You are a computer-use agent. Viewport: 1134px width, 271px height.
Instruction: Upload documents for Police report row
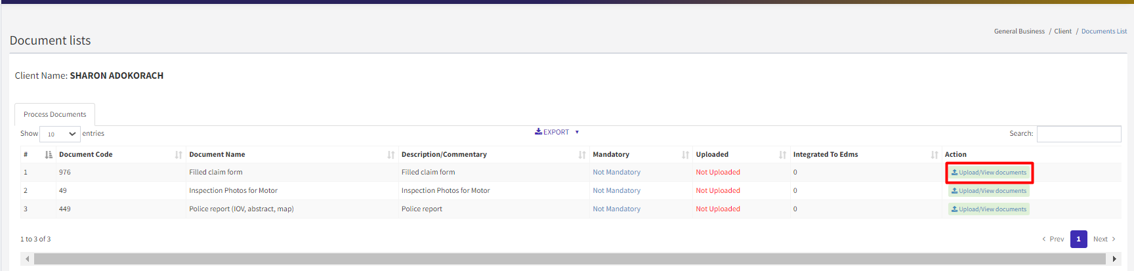989,209
